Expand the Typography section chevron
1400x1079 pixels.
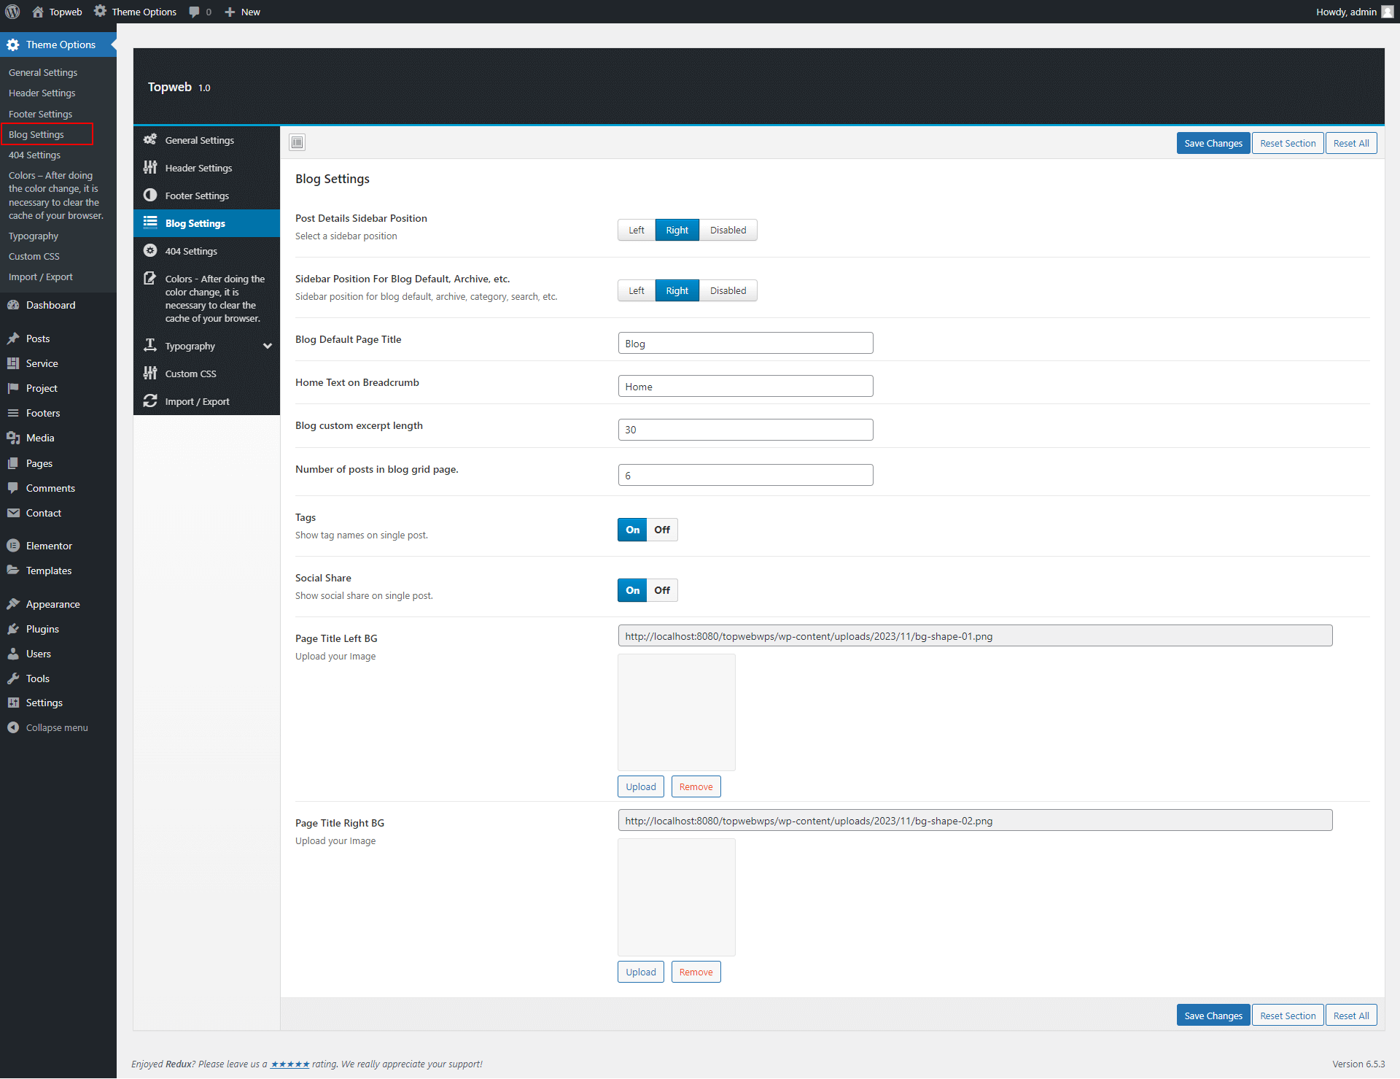[x=268, y=346]
